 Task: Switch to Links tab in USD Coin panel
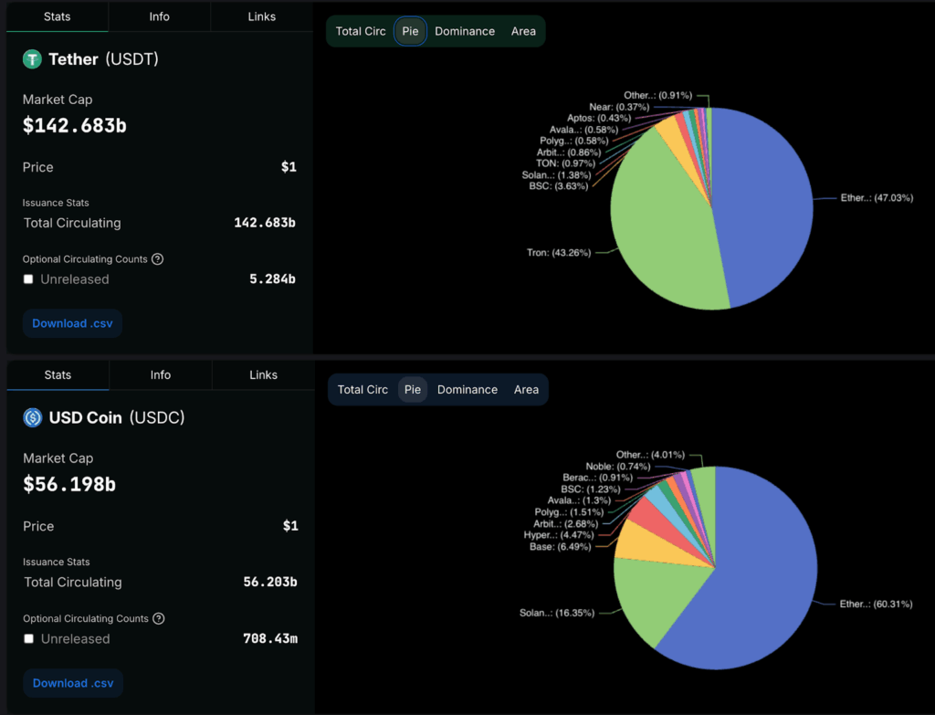point(263,374)
